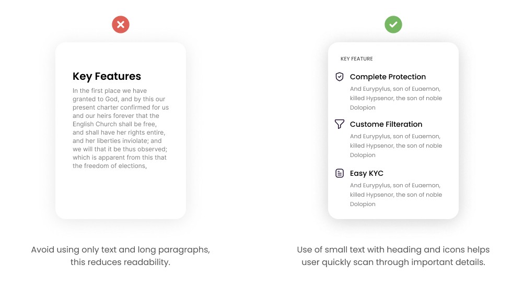
Task: Select the shield icon beside Complete Protection
Action: click(x=339, y=77)
